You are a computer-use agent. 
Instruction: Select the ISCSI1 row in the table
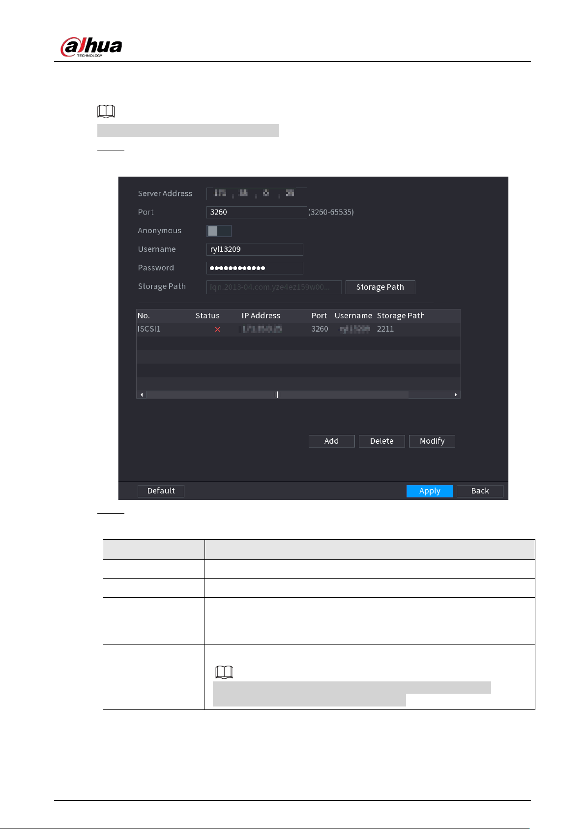pos(298,329)
